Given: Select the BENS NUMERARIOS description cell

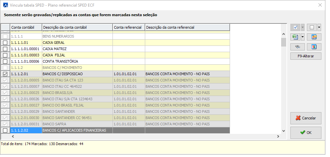Looking at the screenshot, I should pos(77,36).
